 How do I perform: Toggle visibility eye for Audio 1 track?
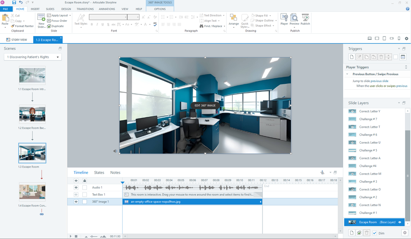pos(76,188)
